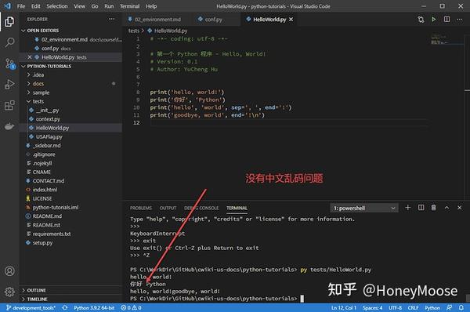Open editor more actions ellipsis
The height and width of the screenshot is (312, 470).
point(460,19)
